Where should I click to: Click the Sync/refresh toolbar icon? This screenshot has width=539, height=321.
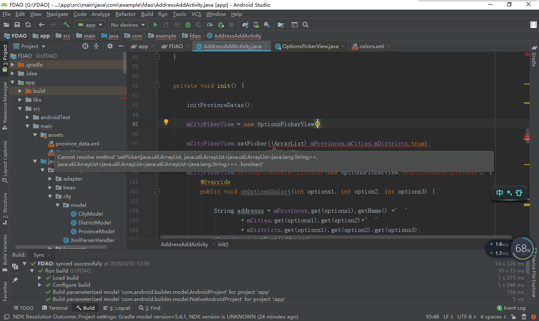pos(28,25)
